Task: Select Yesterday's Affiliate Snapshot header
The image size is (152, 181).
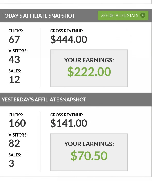Action: point(44,100)
